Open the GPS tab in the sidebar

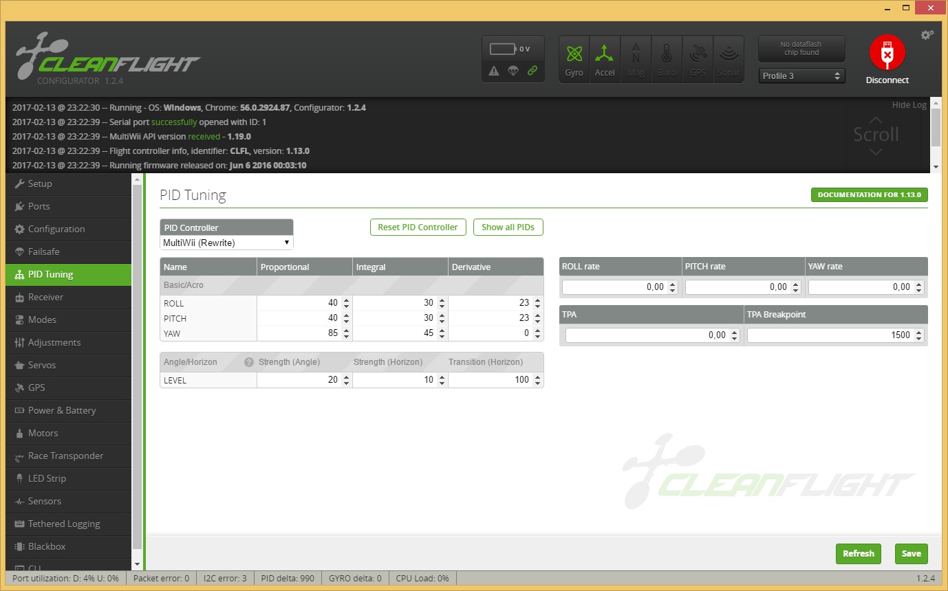68,388
